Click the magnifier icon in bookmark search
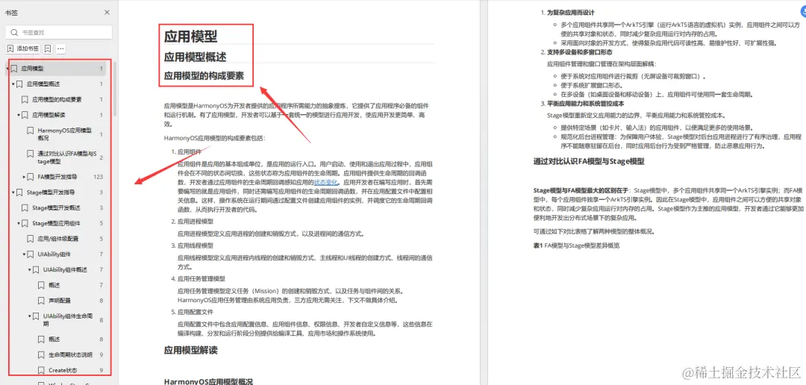This screenshot has height=385, width=806. (x=14, y=32)
